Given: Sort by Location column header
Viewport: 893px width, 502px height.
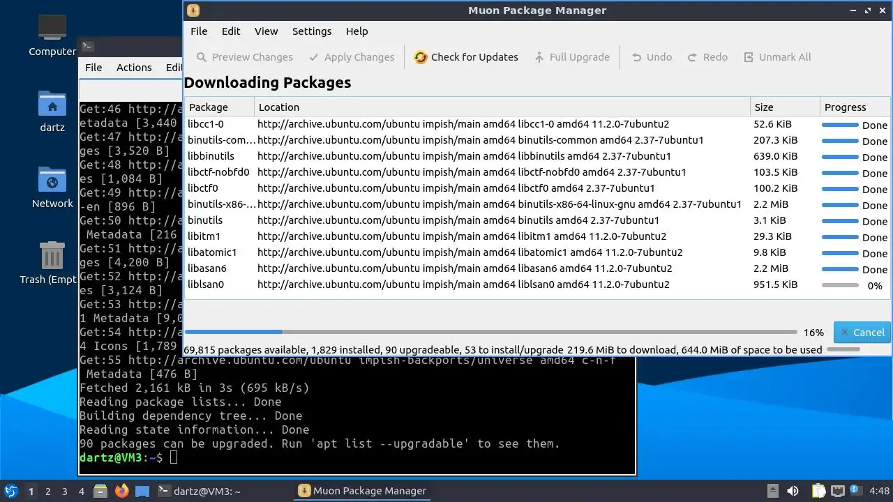Looking at the screenshot, I should (502, 107).
